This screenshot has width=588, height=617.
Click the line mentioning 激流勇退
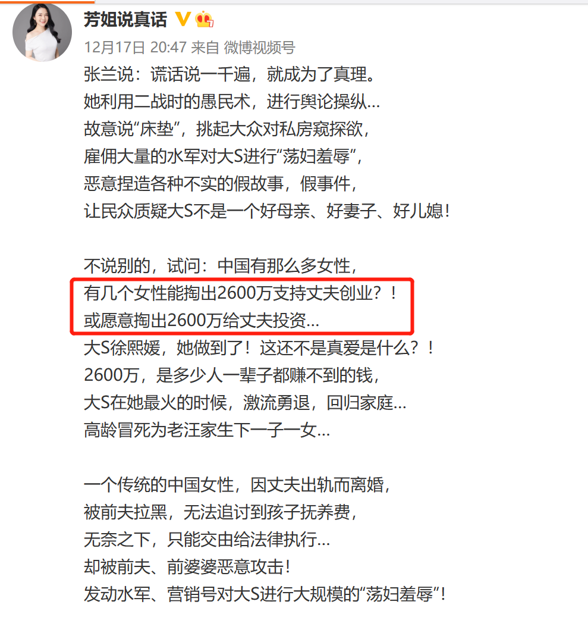coord(245,403)
